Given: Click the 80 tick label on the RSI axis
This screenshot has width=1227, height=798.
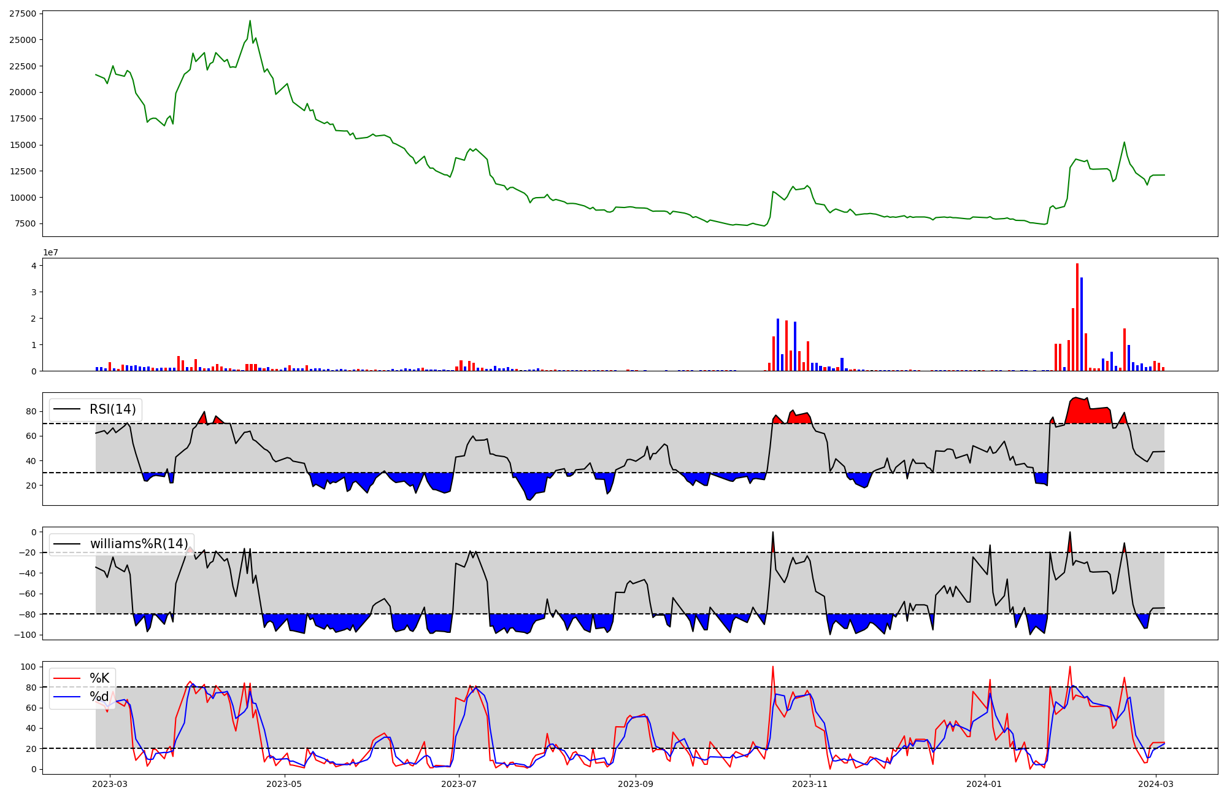Looking at the screenshot, I should click(31, 412).
